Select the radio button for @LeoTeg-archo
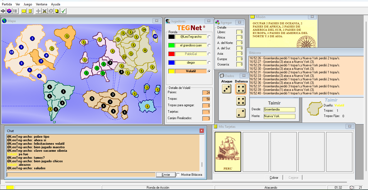The image size is (368, 190). tap(209, 37)
